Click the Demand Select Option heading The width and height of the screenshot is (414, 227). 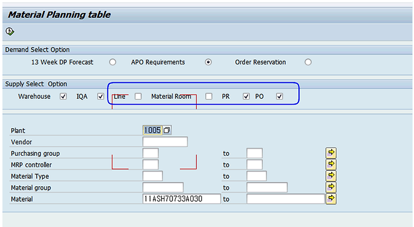pyautogui.click(x=37, y=49)
